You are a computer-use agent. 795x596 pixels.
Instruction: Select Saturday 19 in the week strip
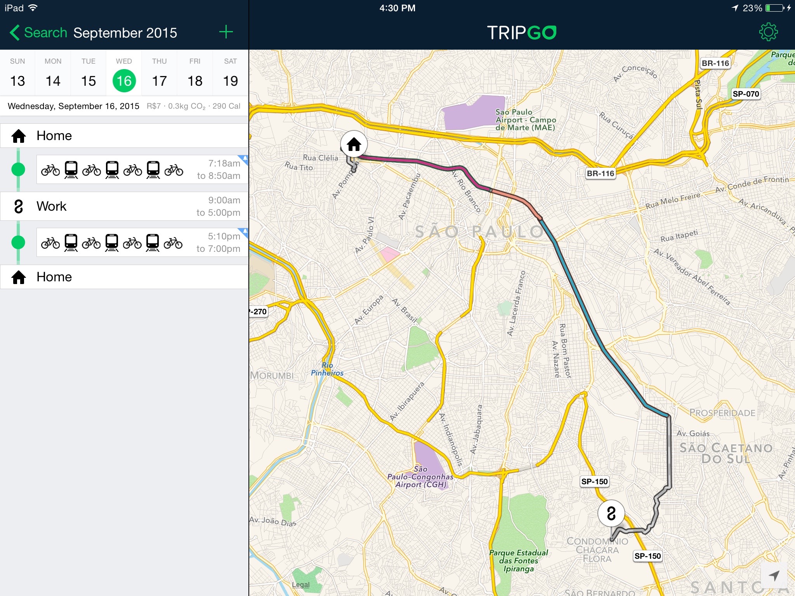tap(231, 73)
